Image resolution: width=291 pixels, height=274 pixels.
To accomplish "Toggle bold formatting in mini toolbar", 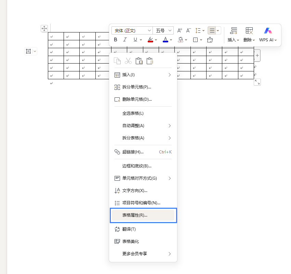I will click(x=116, y=40).
